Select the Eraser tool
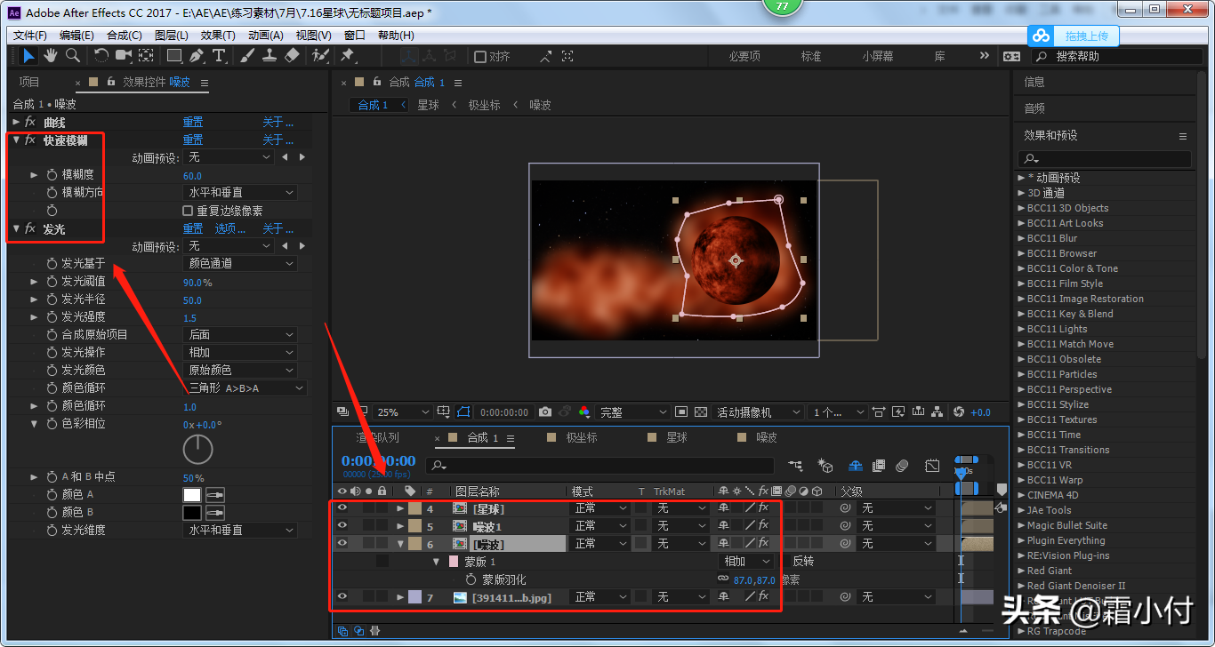Viewport: 1215px width, 647px height. click(292, 56)
